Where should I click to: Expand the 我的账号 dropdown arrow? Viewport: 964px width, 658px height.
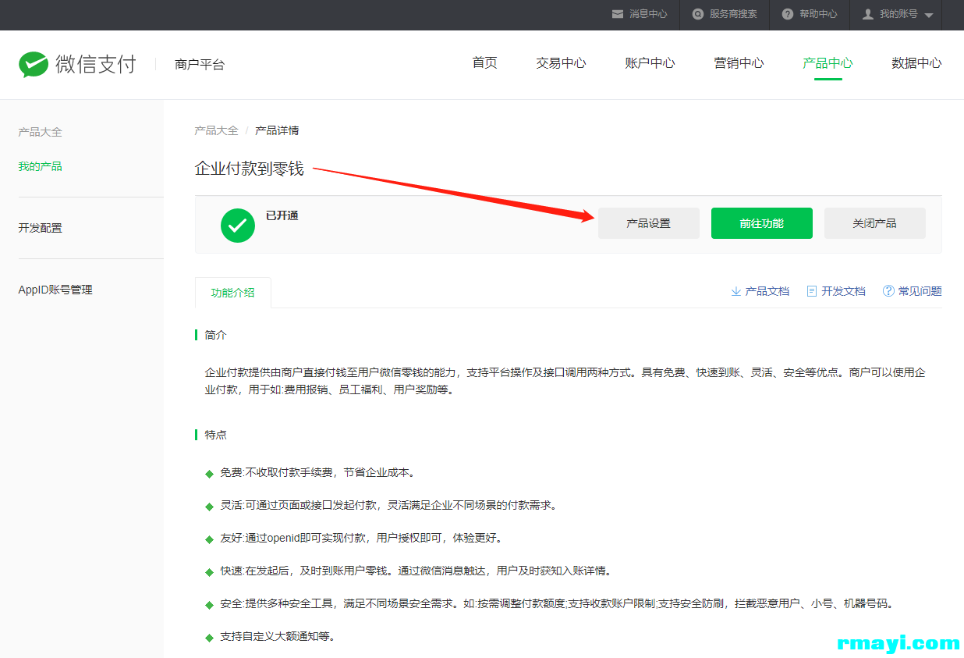point(928,15)
